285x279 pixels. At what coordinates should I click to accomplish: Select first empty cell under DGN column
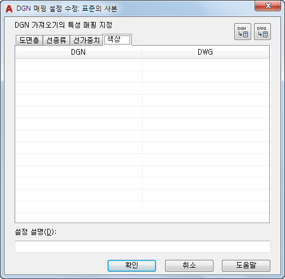78,65
